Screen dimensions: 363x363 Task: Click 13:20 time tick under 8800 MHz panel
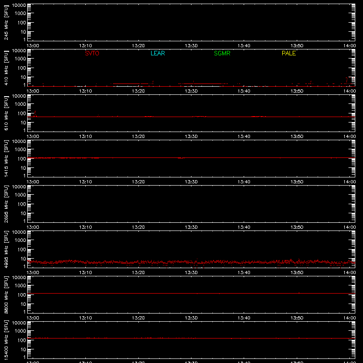pos(138,318)
